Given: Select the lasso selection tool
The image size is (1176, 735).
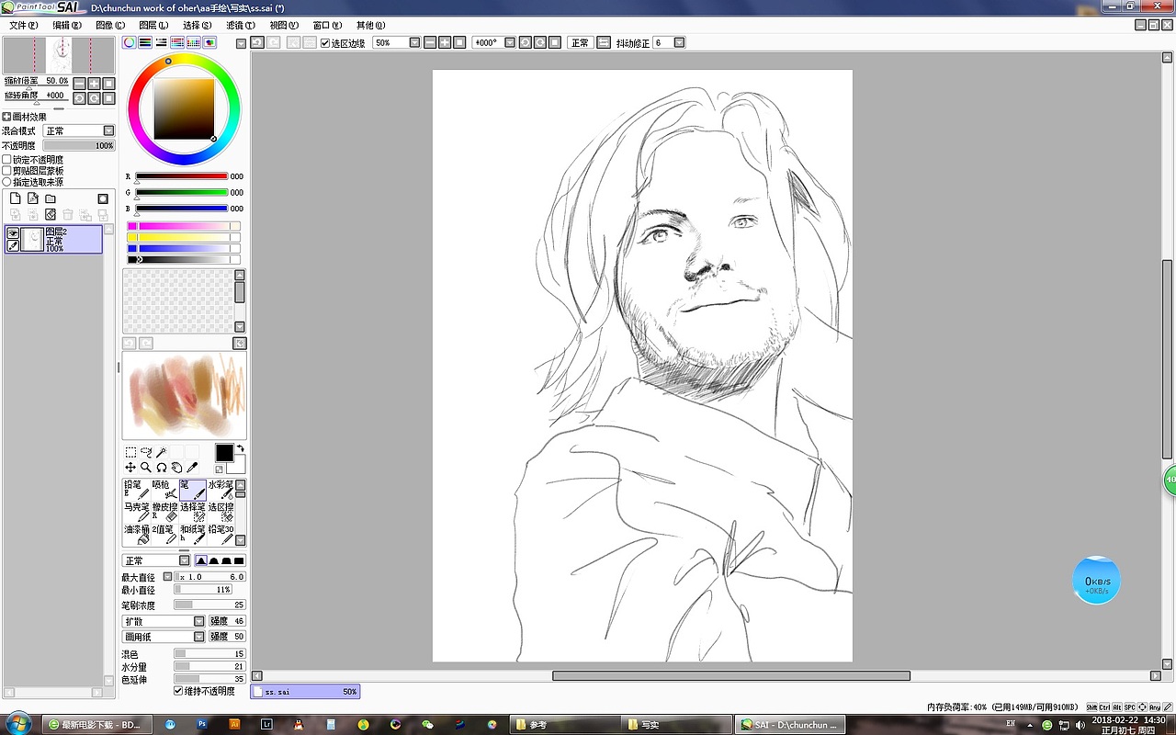Looking at the screenshot, I should point(146,452).
